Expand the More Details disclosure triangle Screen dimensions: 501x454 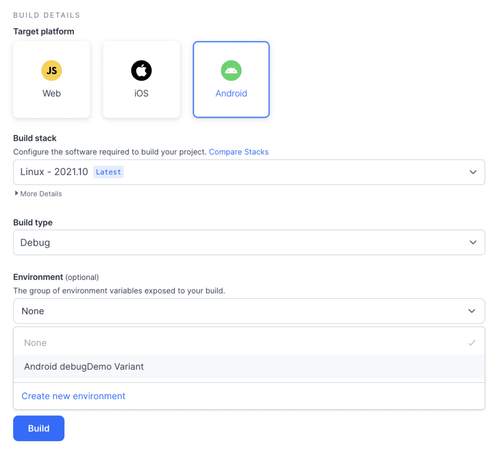pos(17,194)
